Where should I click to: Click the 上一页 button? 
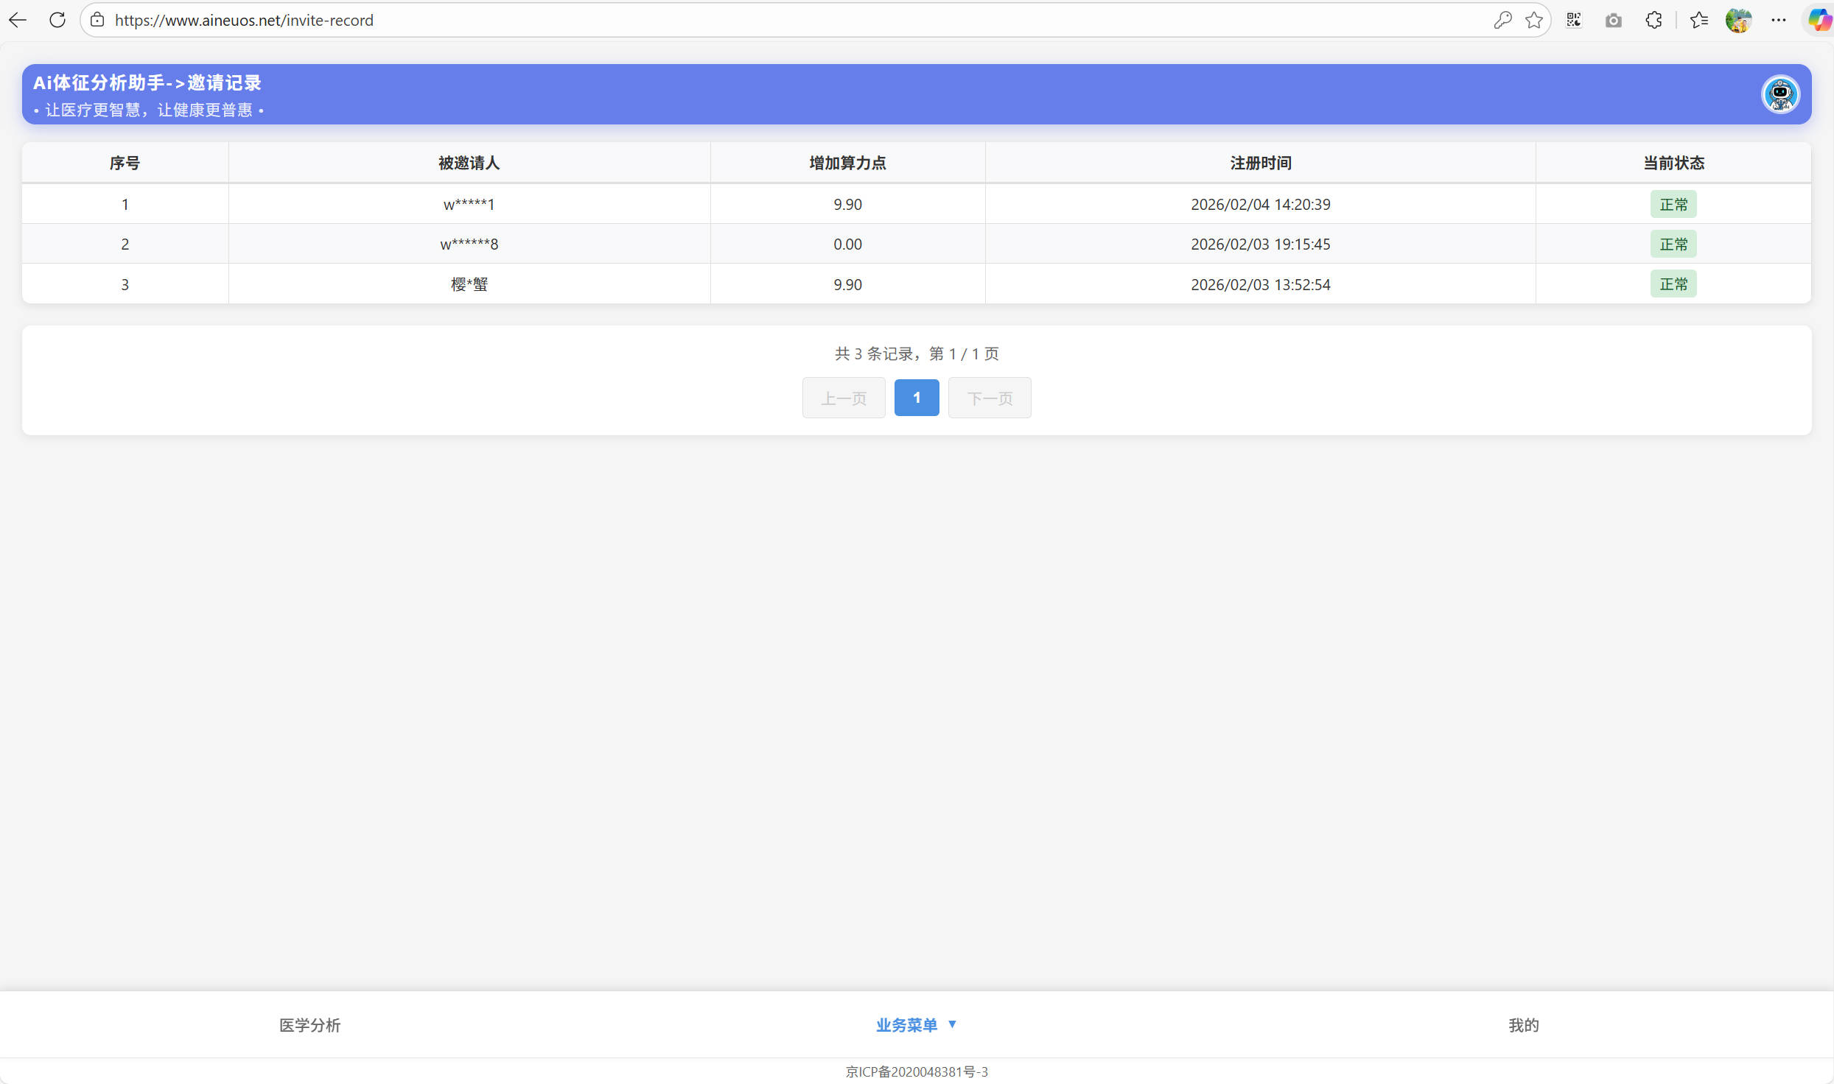click(x=844, y=398)
